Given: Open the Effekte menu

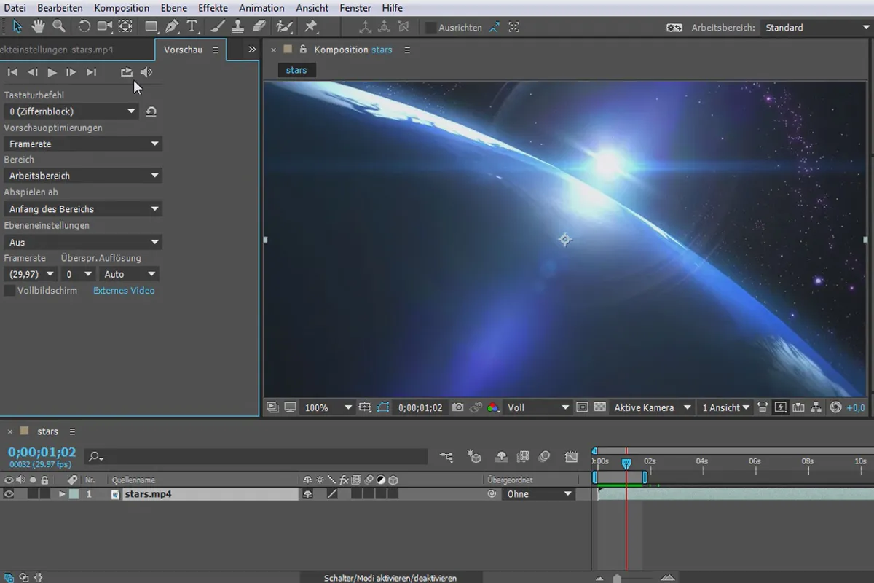Looking at the screenshot, I should [213, 8].
